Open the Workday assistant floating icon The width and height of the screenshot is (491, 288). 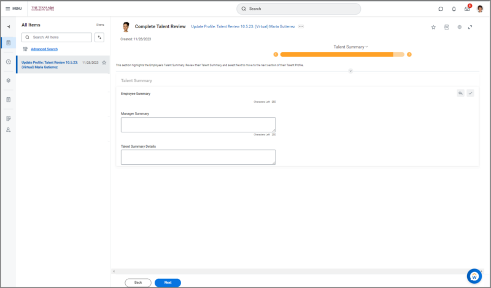[474, 276]
